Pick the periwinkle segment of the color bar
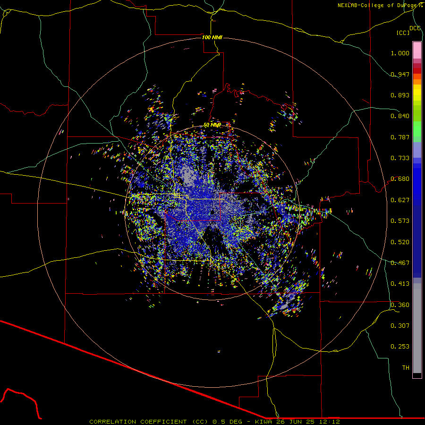 point(417,150)
